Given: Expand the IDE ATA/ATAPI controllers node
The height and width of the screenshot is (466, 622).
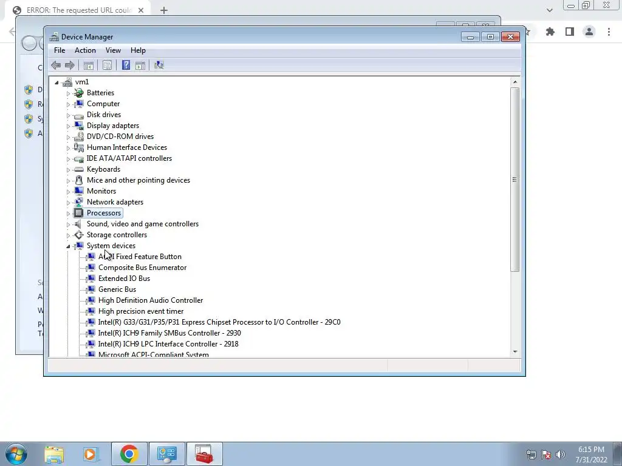Looking at the screenshot, I should click(68, 160).
